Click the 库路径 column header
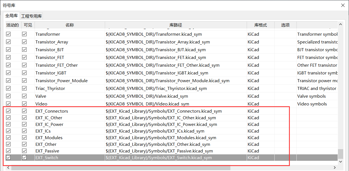Screen dimensions: 349x171 (x=176, y=25)
